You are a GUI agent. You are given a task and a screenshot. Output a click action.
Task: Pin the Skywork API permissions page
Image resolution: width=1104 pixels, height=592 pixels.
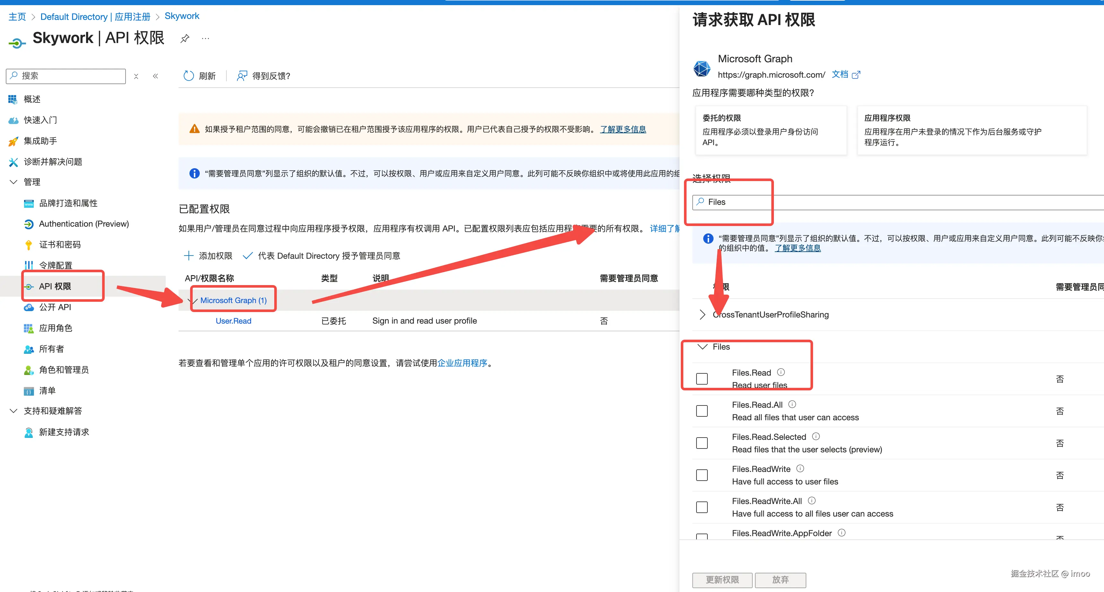click(185, 39)
